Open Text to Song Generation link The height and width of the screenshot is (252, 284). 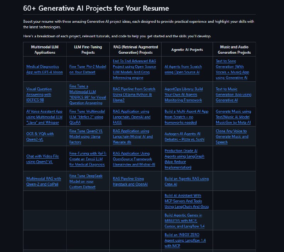tap(233, 69)
